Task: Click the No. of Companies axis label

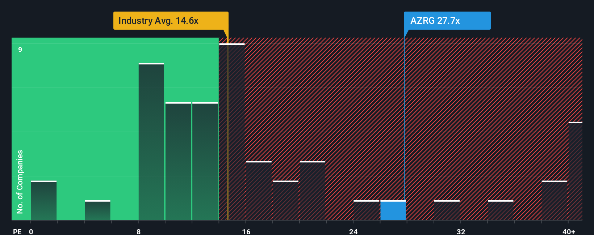Action: [x=20, y=181]
